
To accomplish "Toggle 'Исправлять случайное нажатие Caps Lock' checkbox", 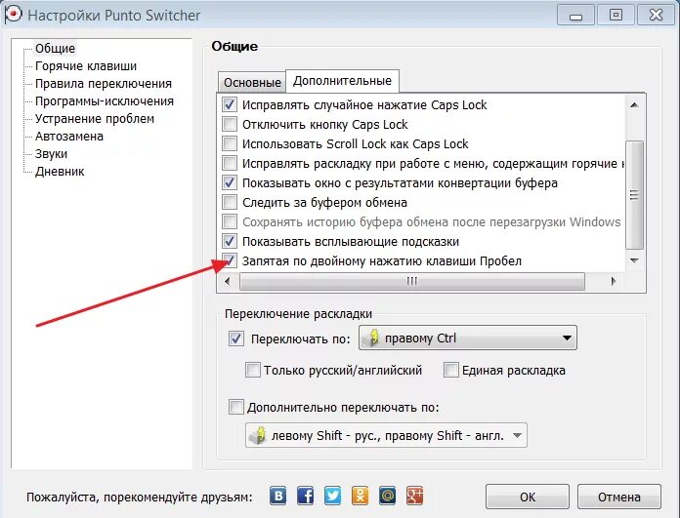I will pyautogui.click(x=230, y=104).
